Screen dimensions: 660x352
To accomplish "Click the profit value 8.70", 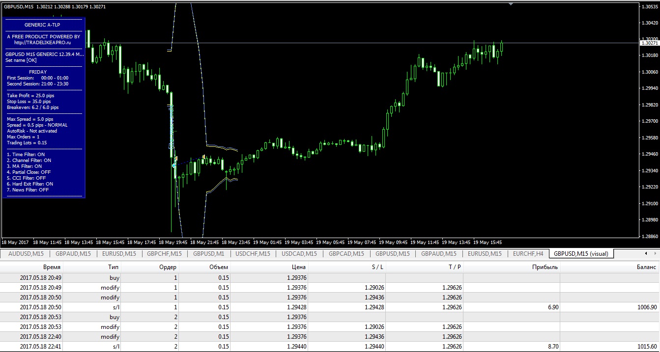I will (x=552, y=347).
